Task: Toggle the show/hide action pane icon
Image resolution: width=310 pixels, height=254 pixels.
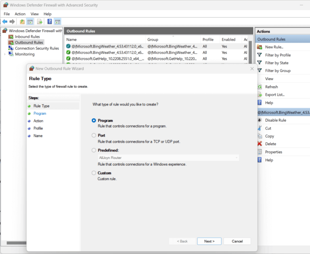Action: point(58,21)
